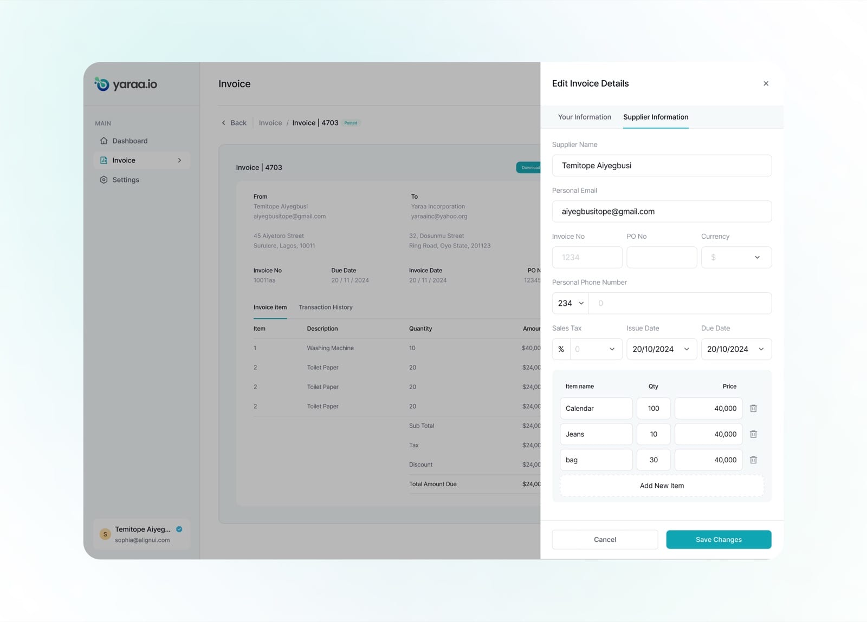Screen dimensions: 867x622
Task: Click the Total Amount Due label
Action: pos(433,484)
